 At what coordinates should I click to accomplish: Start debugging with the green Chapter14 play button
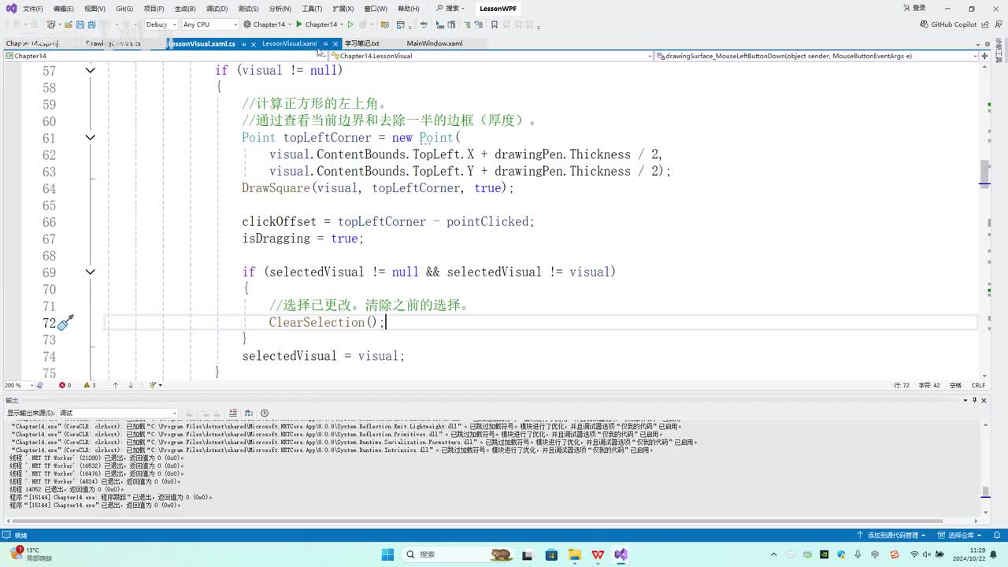tap(316, 24)
